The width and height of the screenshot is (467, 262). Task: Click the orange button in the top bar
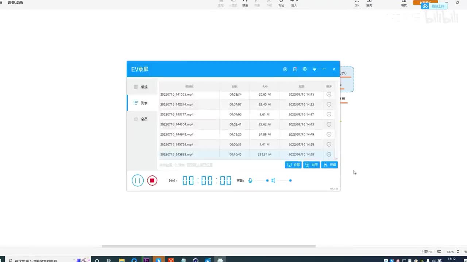(x=425, y=2)
